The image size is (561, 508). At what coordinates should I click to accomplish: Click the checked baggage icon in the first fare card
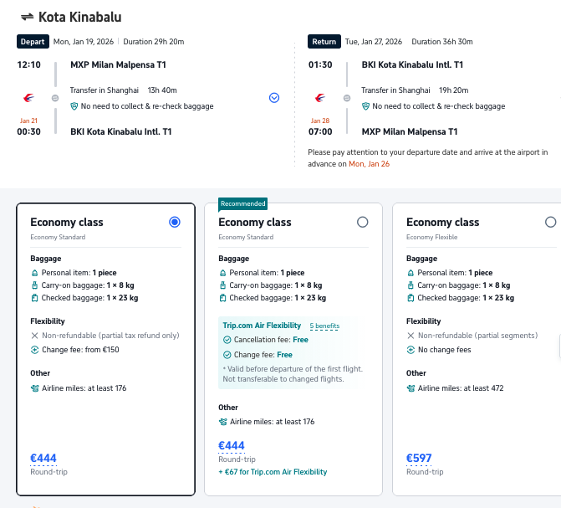pyautogui.click(x=34, y=298)
